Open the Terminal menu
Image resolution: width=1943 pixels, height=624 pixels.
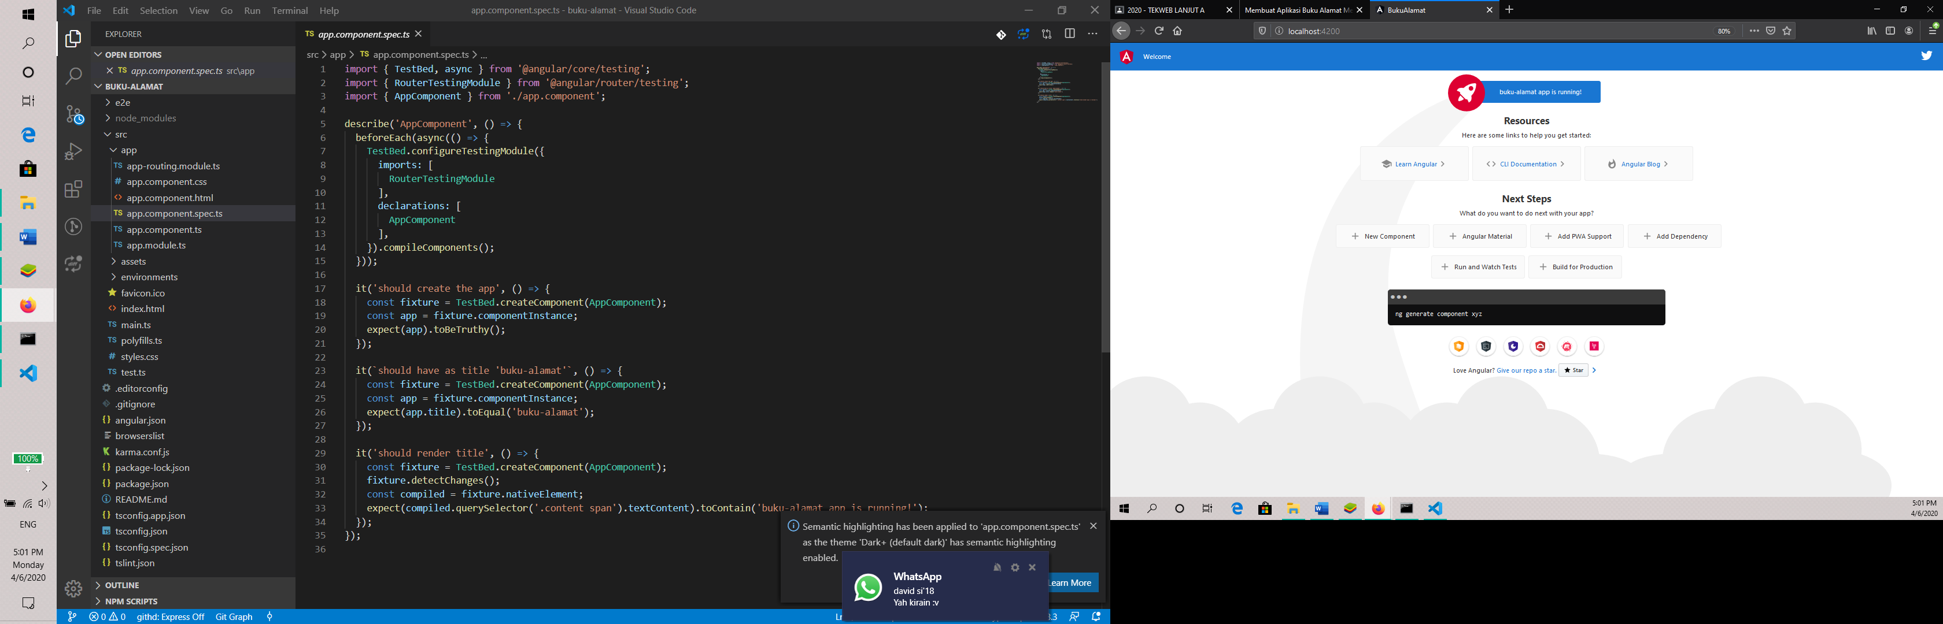(x=290, y=10)
